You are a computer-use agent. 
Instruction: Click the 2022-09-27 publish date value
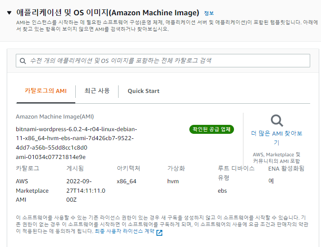point(86,190)
